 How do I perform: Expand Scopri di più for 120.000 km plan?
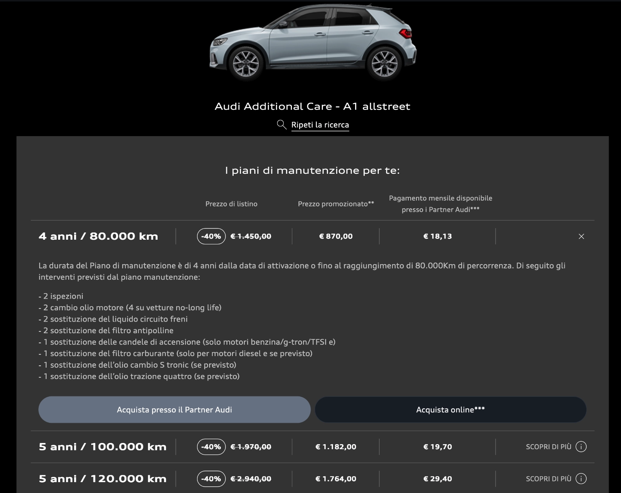[548, 479]
